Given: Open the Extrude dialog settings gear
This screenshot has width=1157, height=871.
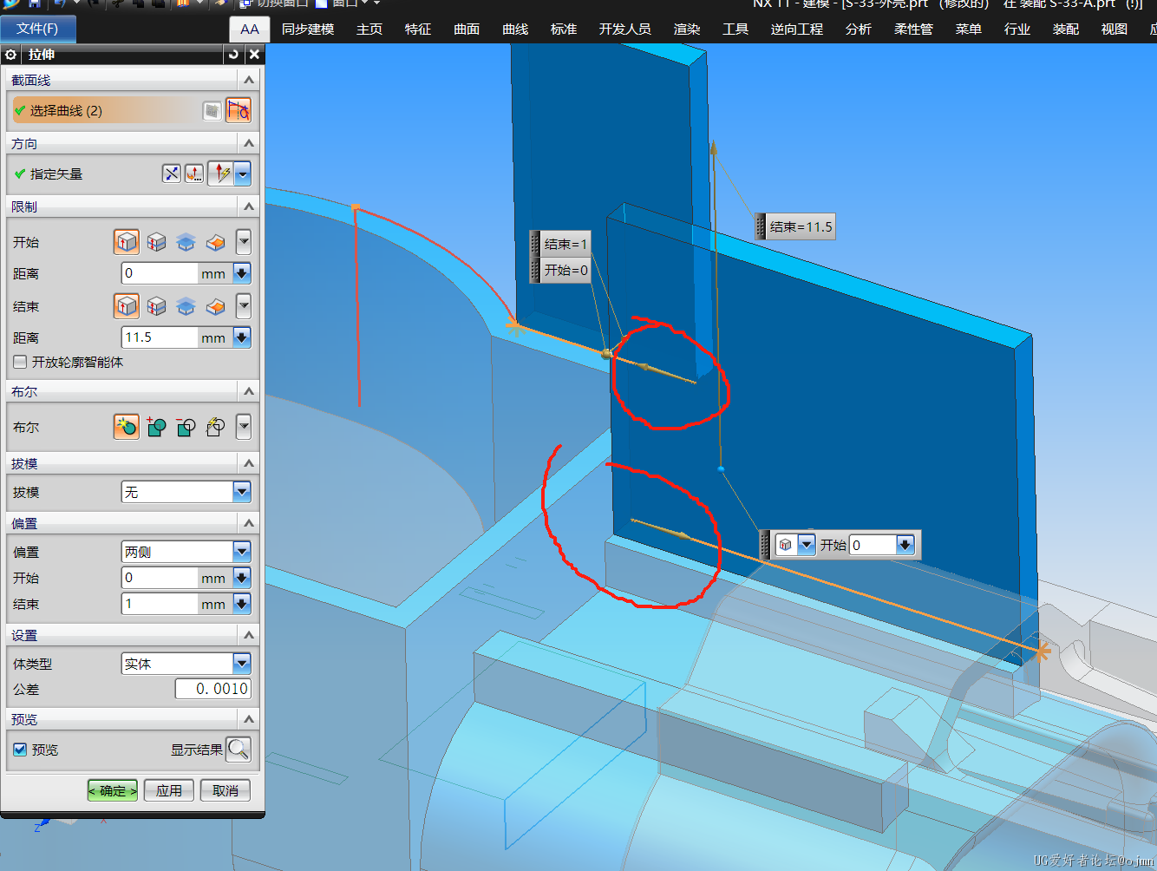Looking at the screenshot, I should 10,55.
